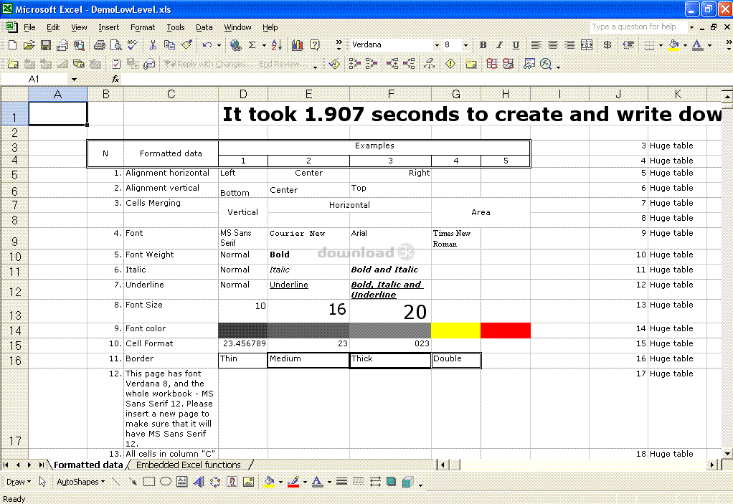The image size is (733, 504).
Task: Toggle Center alignment
Action: (552, 45)
